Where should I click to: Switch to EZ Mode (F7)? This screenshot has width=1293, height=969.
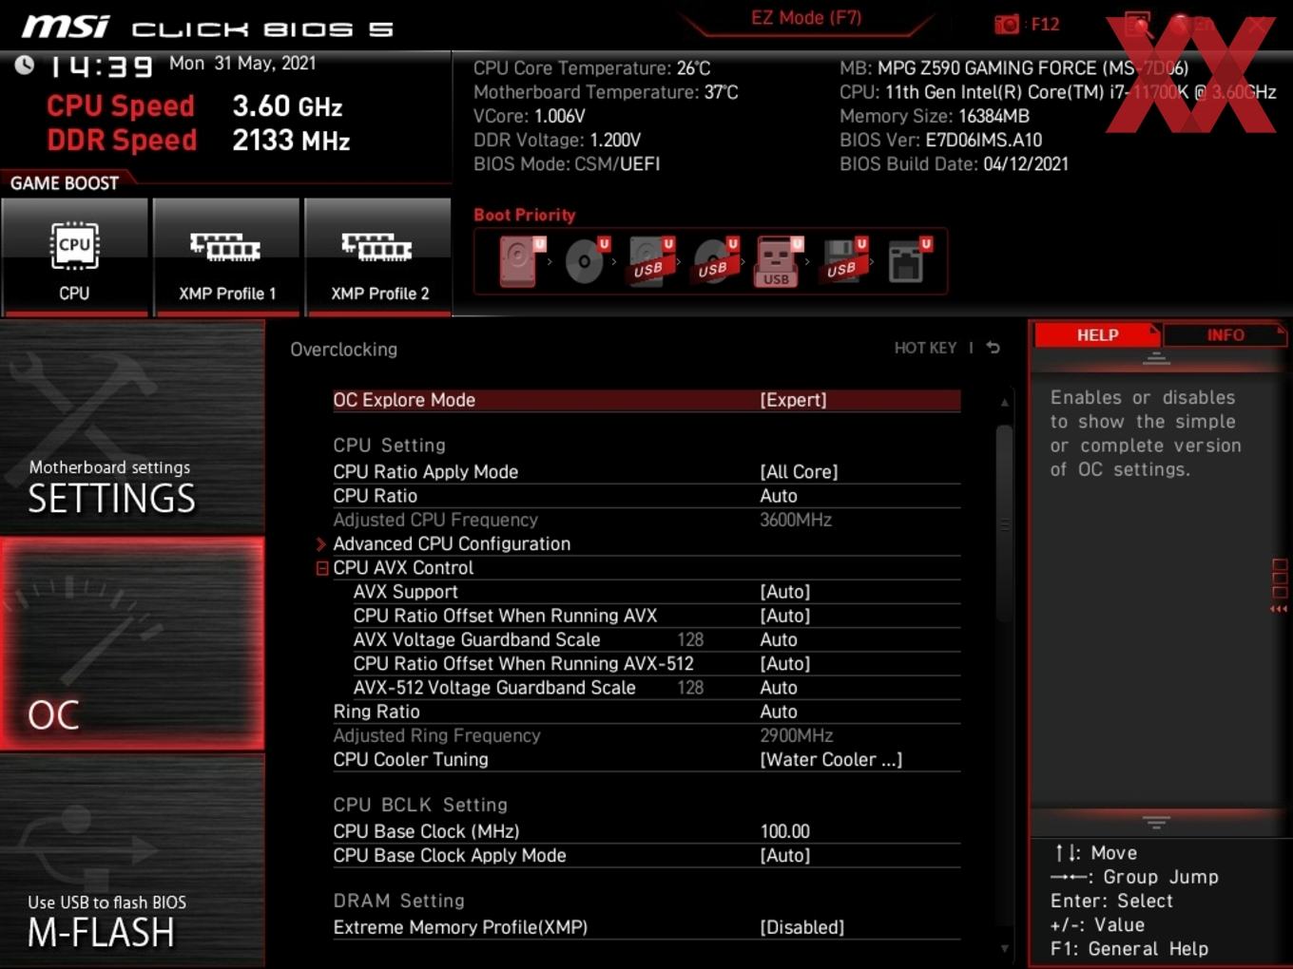806,18
